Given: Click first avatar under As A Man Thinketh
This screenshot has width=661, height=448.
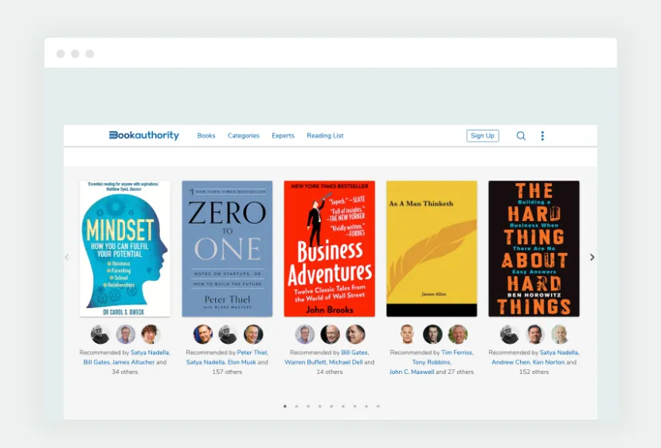Looking at the screenshot, I should point(407,334).
